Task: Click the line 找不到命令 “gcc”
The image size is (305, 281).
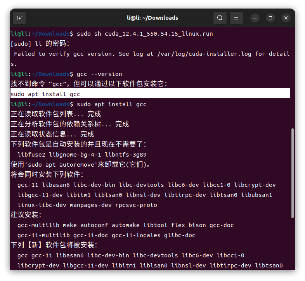Action: click(x=89, y=84)
